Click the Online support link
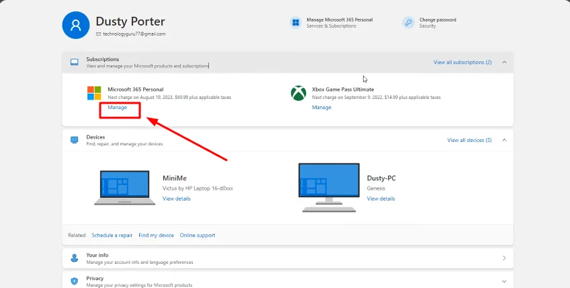This screenshot has height=288, width=570. pyautogui.click(x=198, y=236)
